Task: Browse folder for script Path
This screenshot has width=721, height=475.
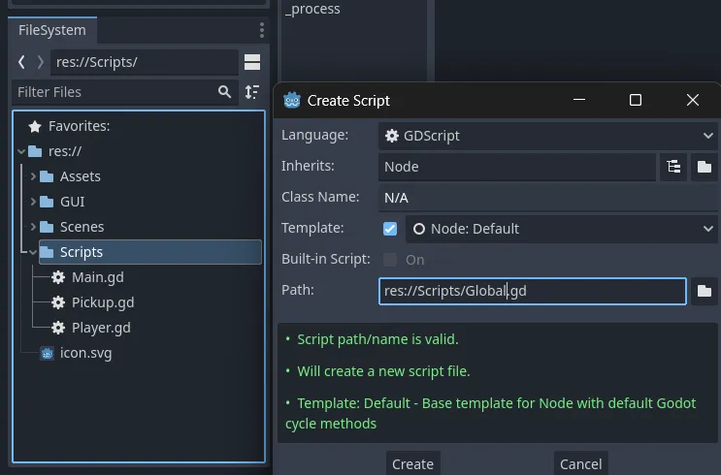Action: (704, 291)
